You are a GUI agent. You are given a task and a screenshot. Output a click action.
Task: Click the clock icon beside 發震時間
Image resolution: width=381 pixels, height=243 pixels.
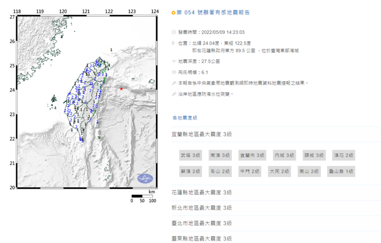tap(174, 33)
